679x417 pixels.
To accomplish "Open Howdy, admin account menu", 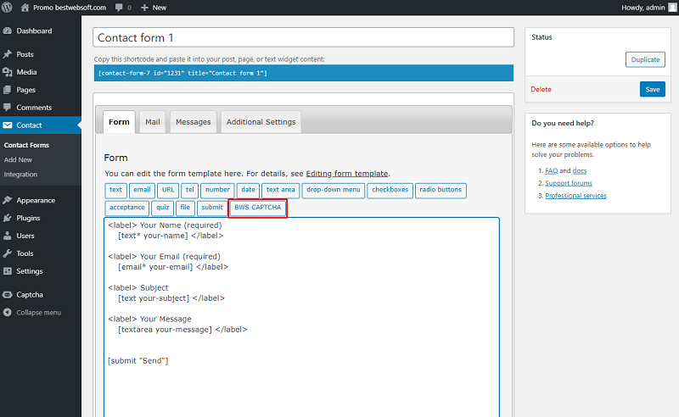I will pos(648,8).
